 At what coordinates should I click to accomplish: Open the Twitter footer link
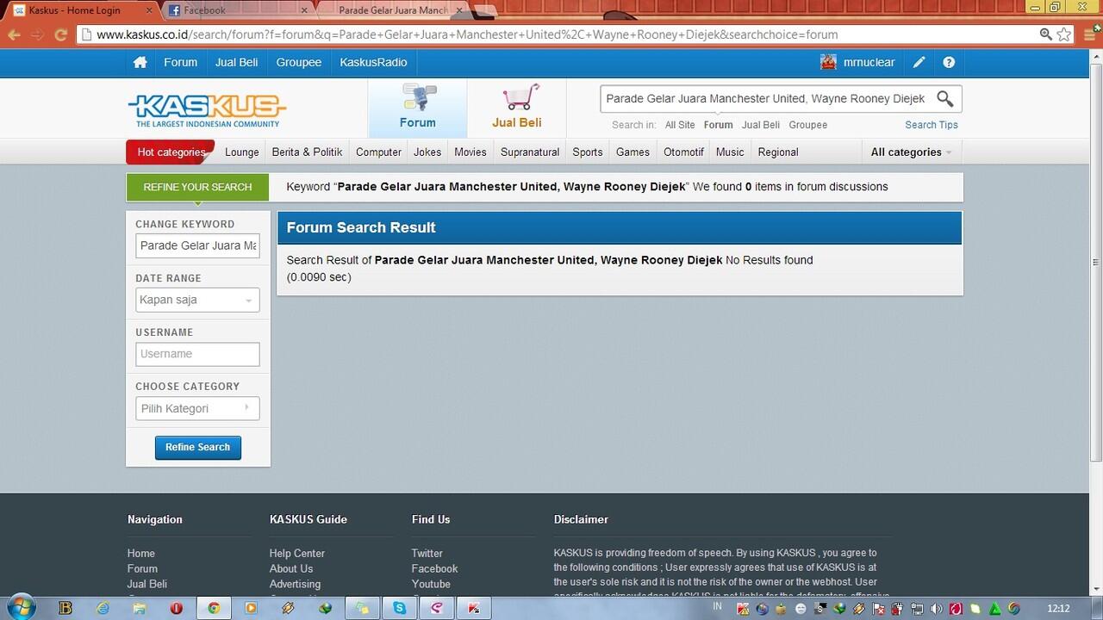click(427, 554)
